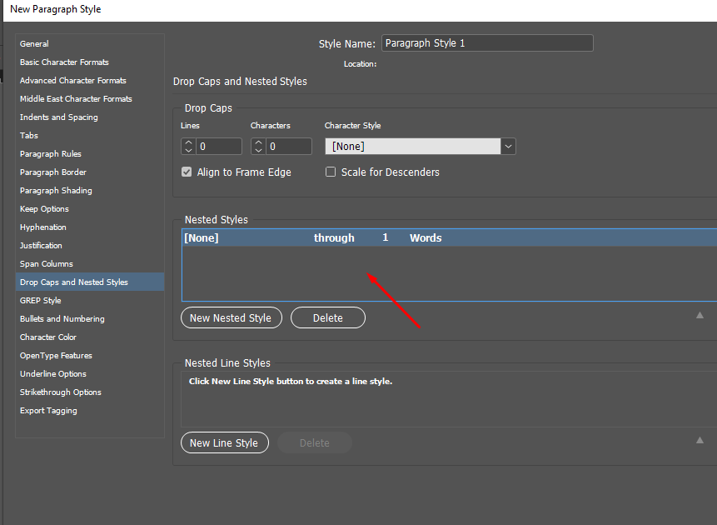Move nested style up with triangle arrow
717x525 pixels.
click(x=700, y=315)
